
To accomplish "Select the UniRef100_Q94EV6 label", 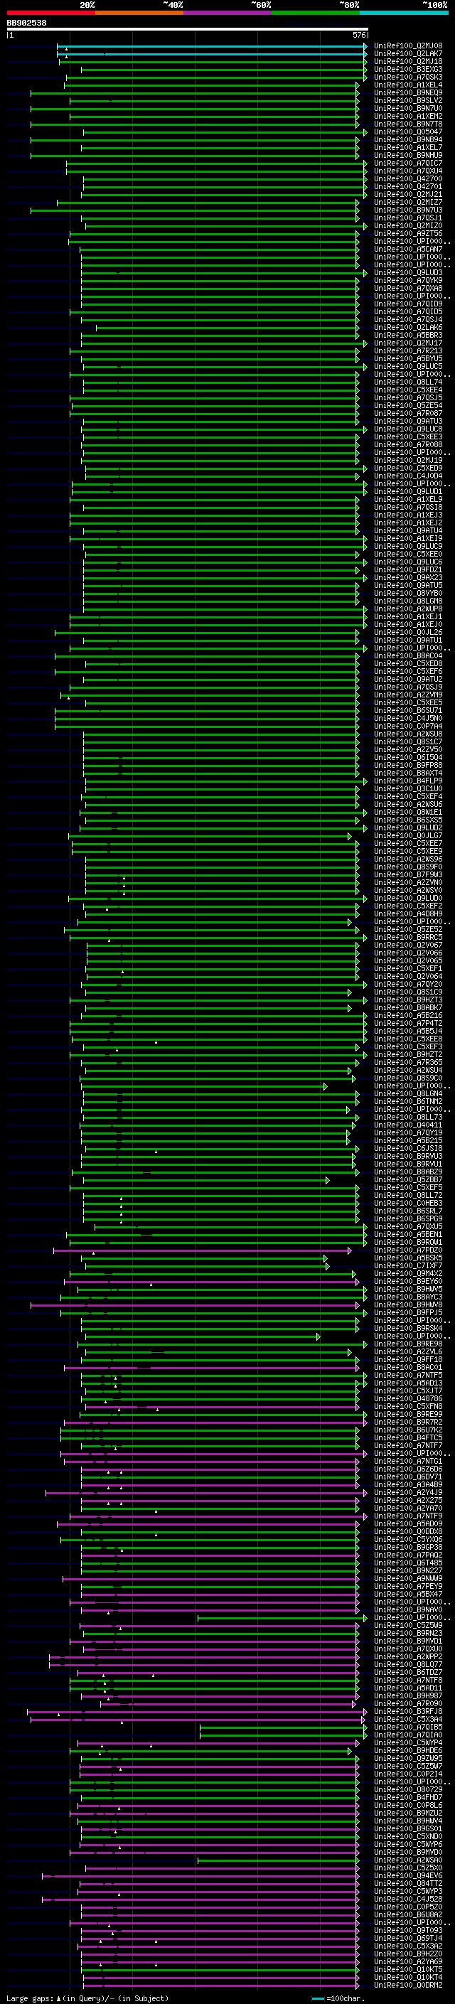I will click(x=408, y=1875).
